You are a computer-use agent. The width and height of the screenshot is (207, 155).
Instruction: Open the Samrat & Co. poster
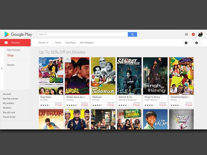coord(129,76)
